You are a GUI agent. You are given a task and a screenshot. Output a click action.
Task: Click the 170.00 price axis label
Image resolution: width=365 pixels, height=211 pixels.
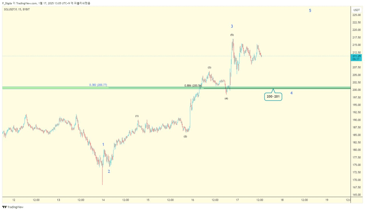pos(356,180)
